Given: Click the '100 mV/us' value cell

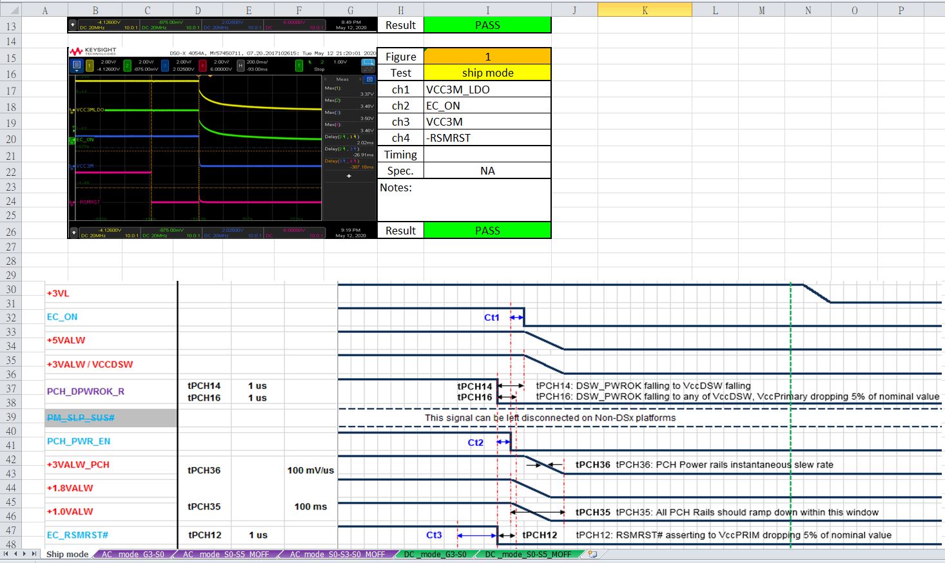Looking at the screenshot, I should [311, 470].
